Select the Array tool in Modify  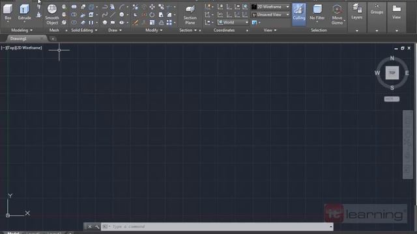tap(169, 23)
